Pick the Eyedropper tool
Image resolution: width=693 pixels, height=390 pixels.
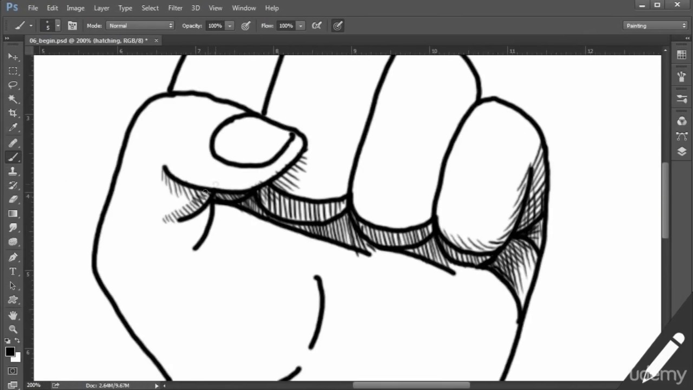tap(13, 128)
